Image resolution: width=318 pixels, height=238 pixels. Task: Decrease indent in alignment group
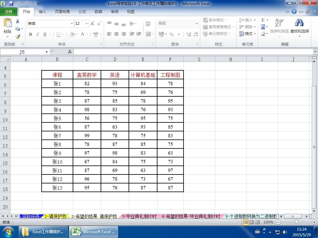(132, 34)
